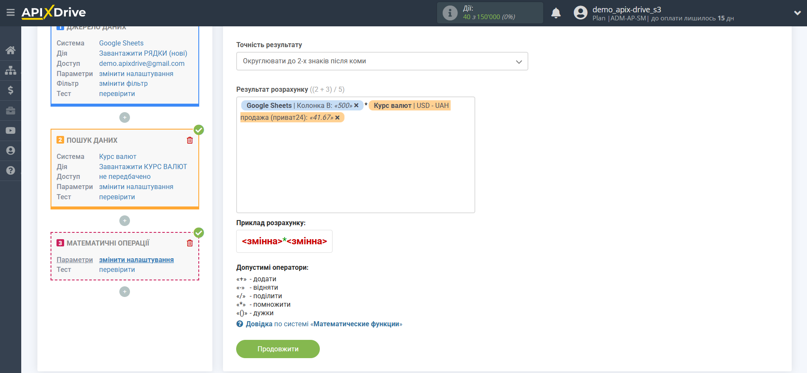This screenshot has width=807, height=373.
Task: Open Завантажити РЯДКИ (нові) action link
Action: pyautogui.click(x=143, y=53)
